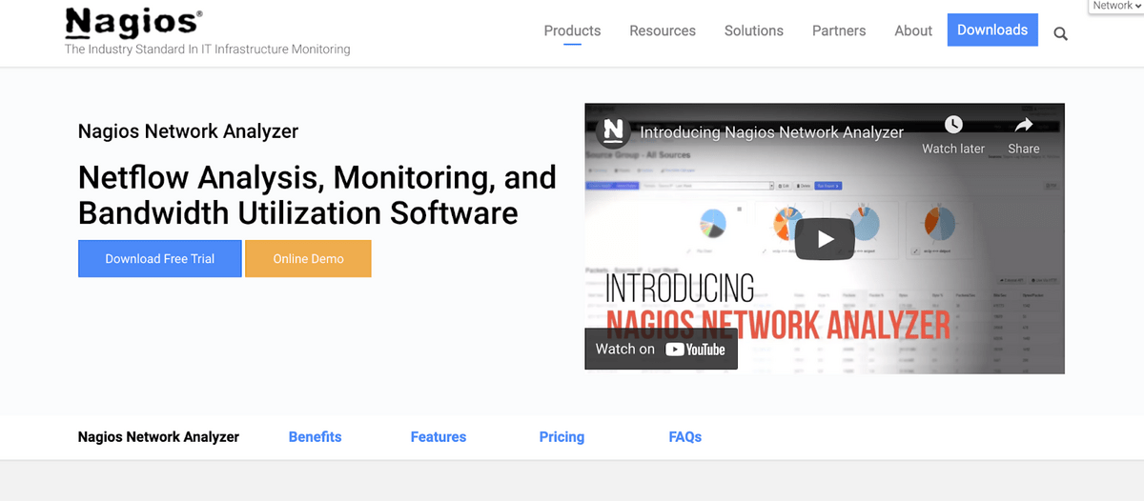The width and height of the screenshot is (1144, 501).
Task: Jump to the FAQs section
Action: tap(685, 437)
